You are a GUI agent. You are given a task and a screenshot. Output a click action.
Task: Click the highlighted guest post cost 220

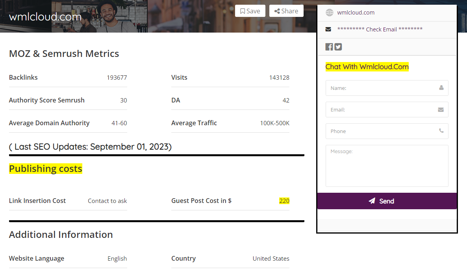pos(284,201)
